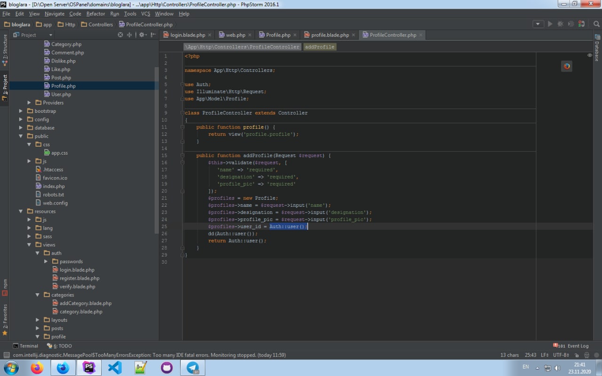
Task: Open the Refactor menu
Action: pyautogui.click(x=95, y=14)
